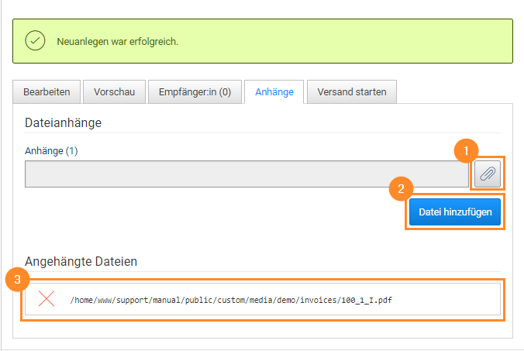Go to the Empfänger:in (0) tab

194,92
